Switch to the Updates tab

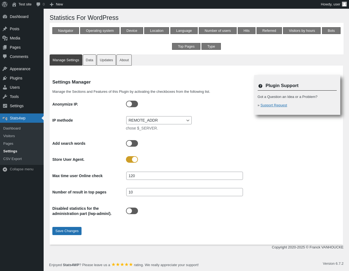point(106,60)
